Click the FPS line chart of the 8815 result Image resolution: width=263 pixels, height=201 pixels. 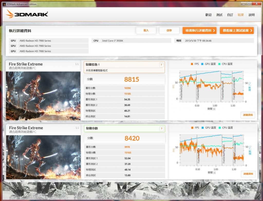tap(212, 86)
